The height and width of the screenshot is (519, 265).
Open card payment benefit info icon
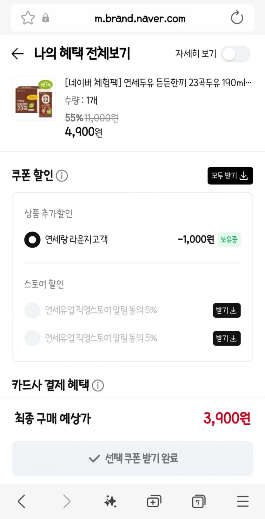(98, 385)
